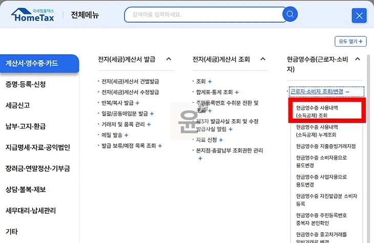The width and height of the screenshot is (374, 243).
Task: Open the 세무대리·납세관리 category
Action: (31, 211)
